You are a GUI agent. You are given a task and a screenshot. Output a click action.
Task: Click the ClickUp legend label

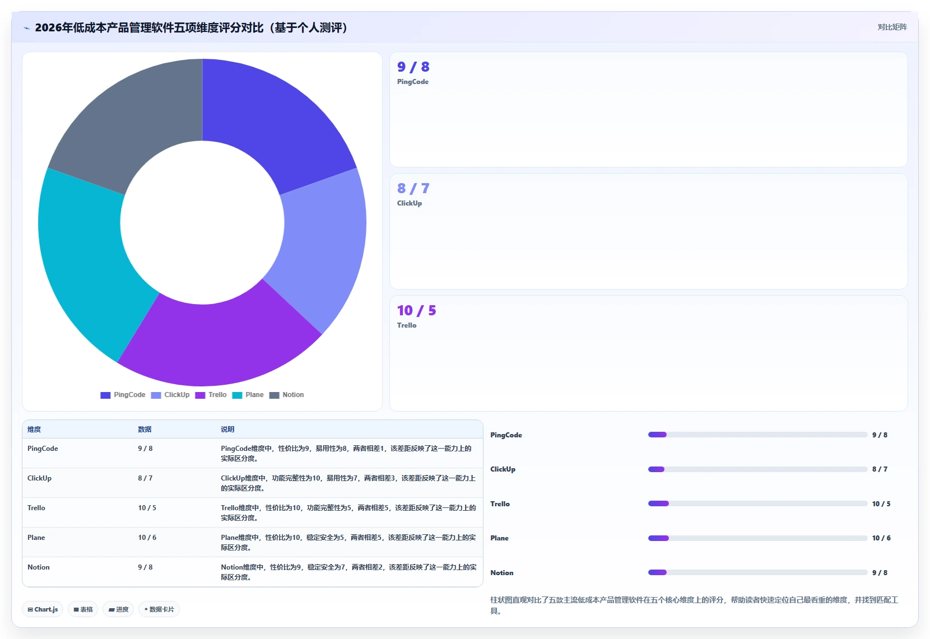coord(177,395)
